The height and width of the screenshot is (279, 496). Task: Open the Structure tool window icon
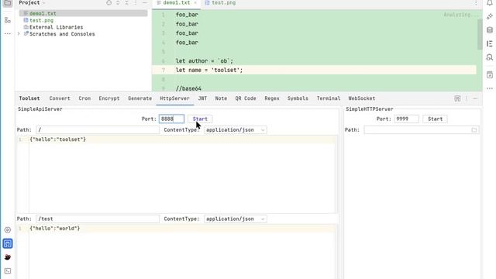tap(8, 20)
